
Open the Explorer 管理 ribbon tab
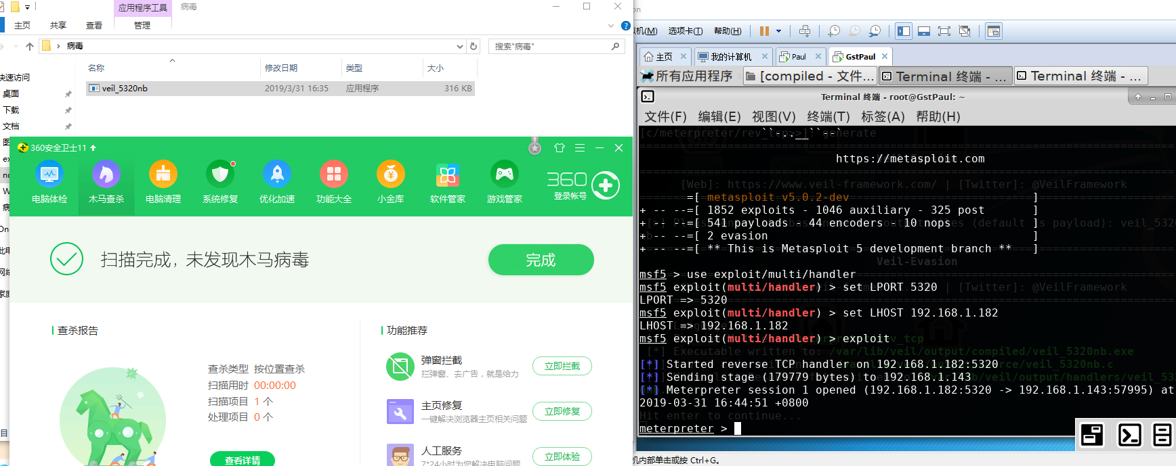(x=142, y=25)
